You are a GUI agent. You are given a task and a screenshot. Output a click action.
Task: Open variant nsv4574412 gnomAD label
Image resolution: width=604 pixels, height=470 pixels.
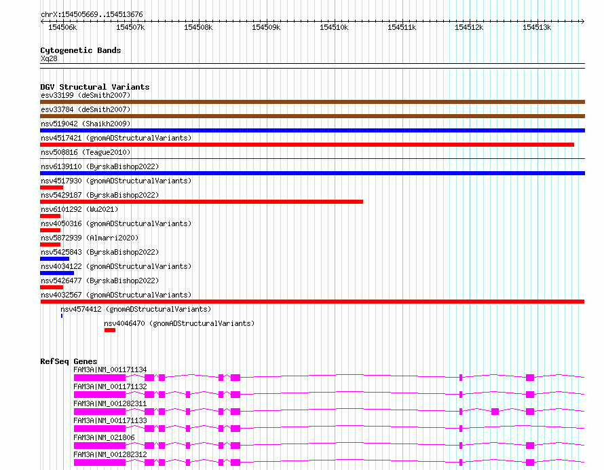click(x=136, y=309)
